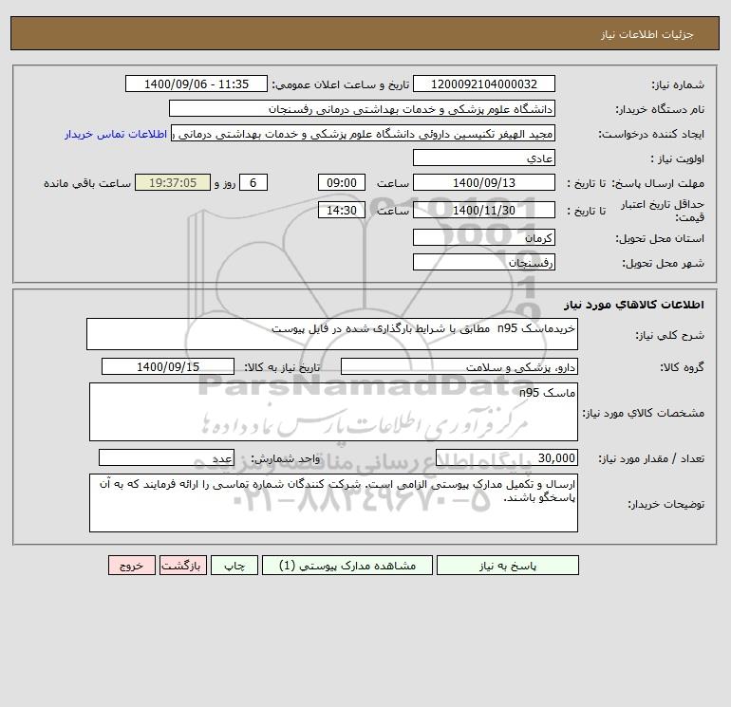Click the شرح کلی نیاز text box
731x707 pixels.
[332, 334]
